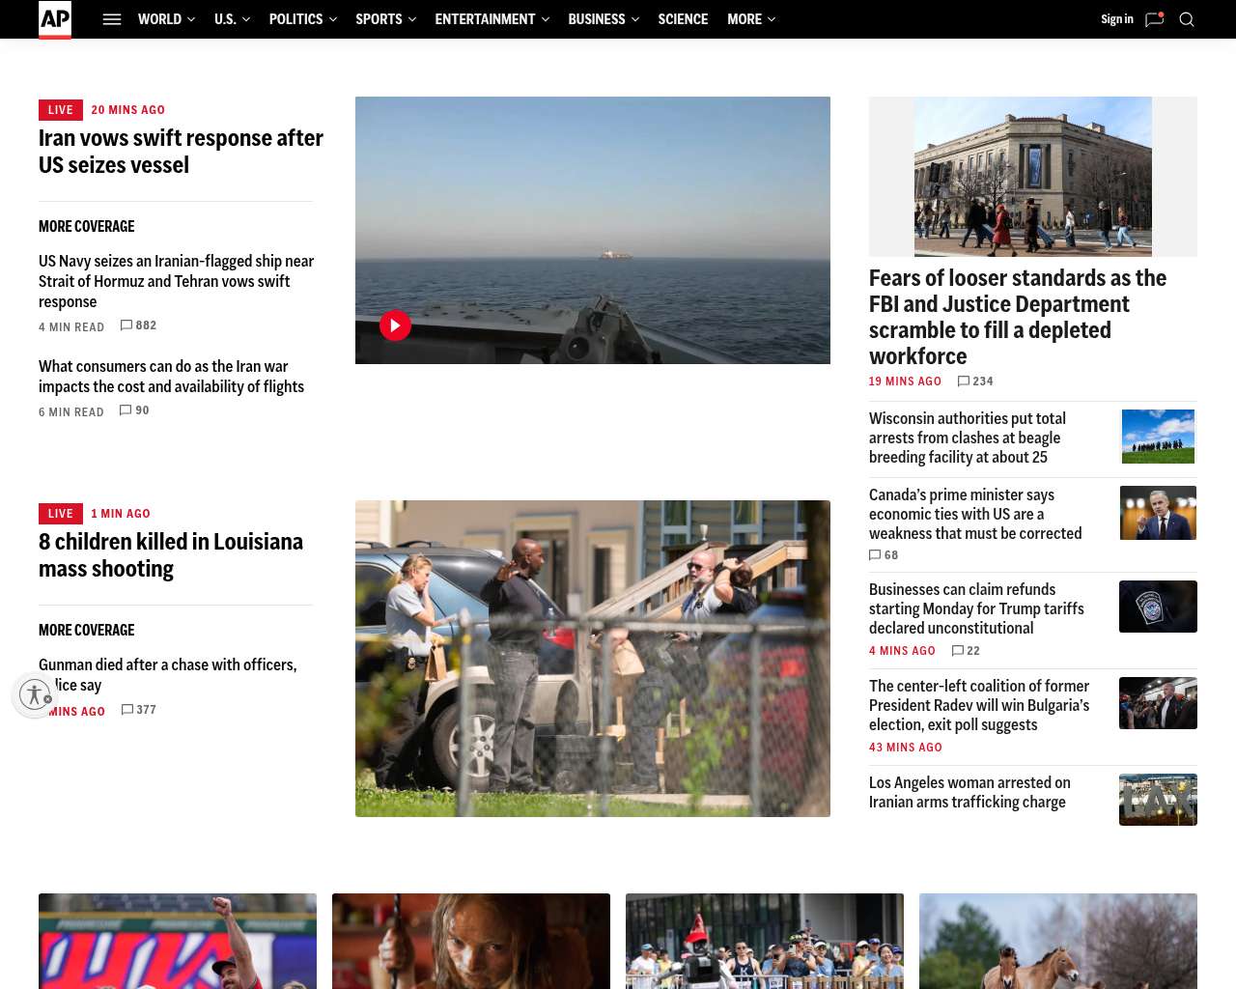Click '19 MINS AGO' under the FBI headline
Screen dimensions: 1236x989
[905, 381]
